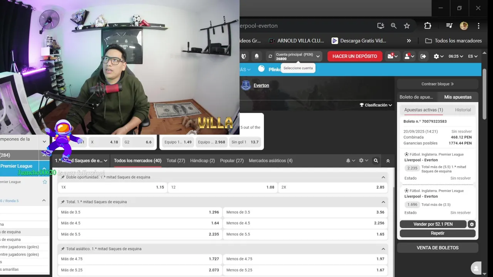
Task: Pin the Doble oportunidad market
Action: (63, 177)
